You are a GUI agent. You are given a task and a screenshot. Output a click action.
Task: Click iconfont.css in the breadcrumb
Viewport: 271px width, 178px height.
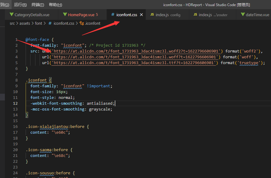64,23
